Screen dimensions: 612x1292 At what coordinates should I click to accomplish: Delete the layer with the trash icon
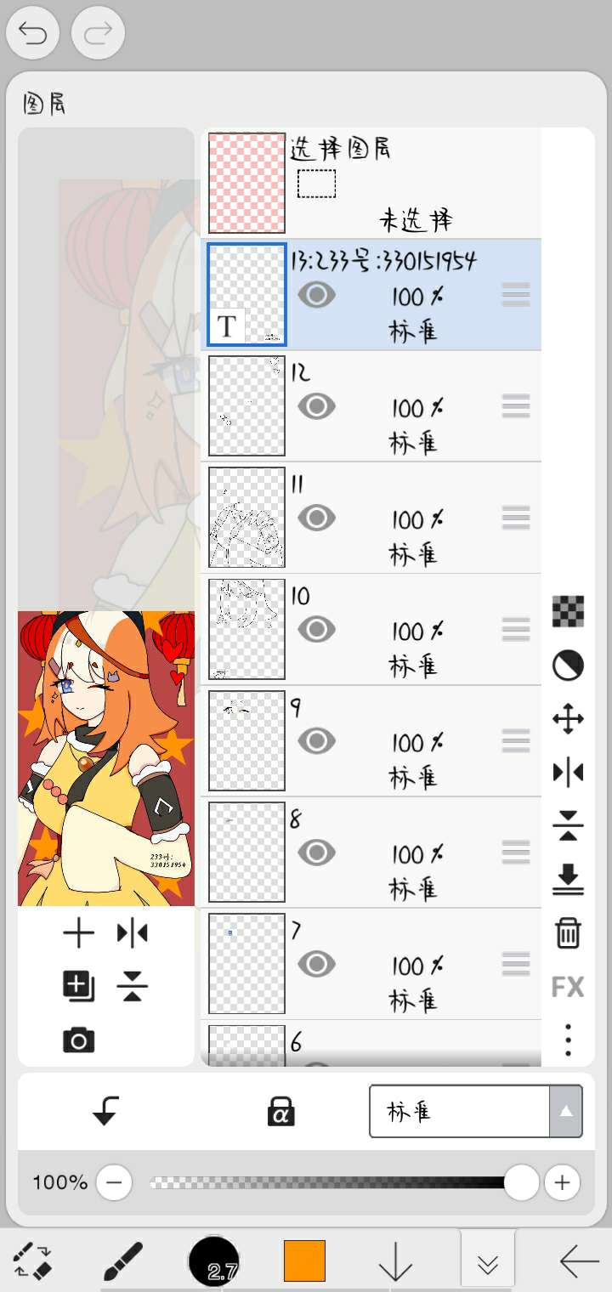tap(568, 932)
